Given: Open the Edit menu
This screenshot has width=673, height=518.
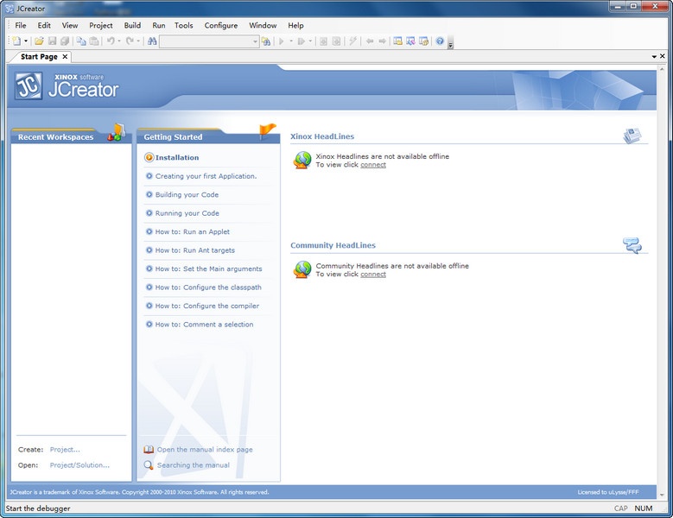Looking at the screenshot, I should [x=44, y=25].
